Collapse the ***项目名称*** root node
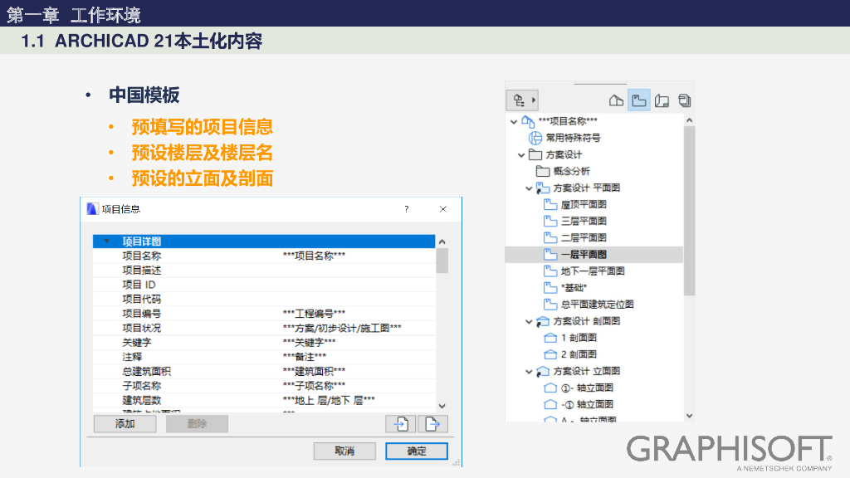 pyautogui.click(x=514, y=122)
